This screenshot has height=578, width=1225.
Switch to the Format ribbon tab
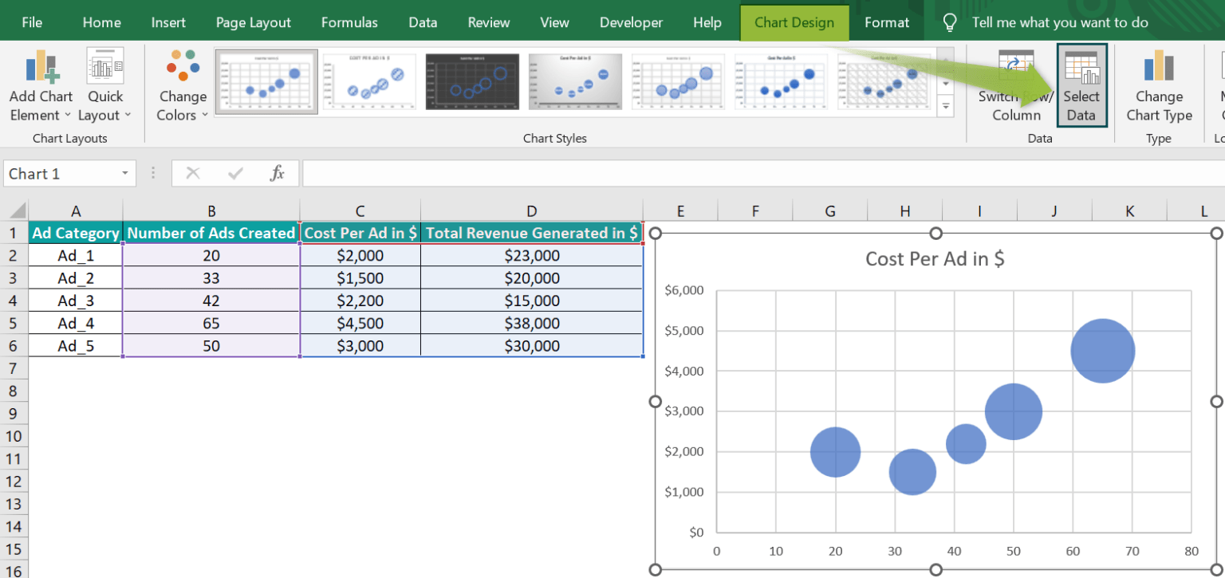[x=887, y=22]
